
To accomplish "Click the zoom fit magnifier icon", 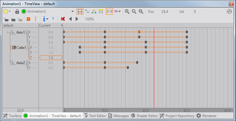I will click(141, 11).
